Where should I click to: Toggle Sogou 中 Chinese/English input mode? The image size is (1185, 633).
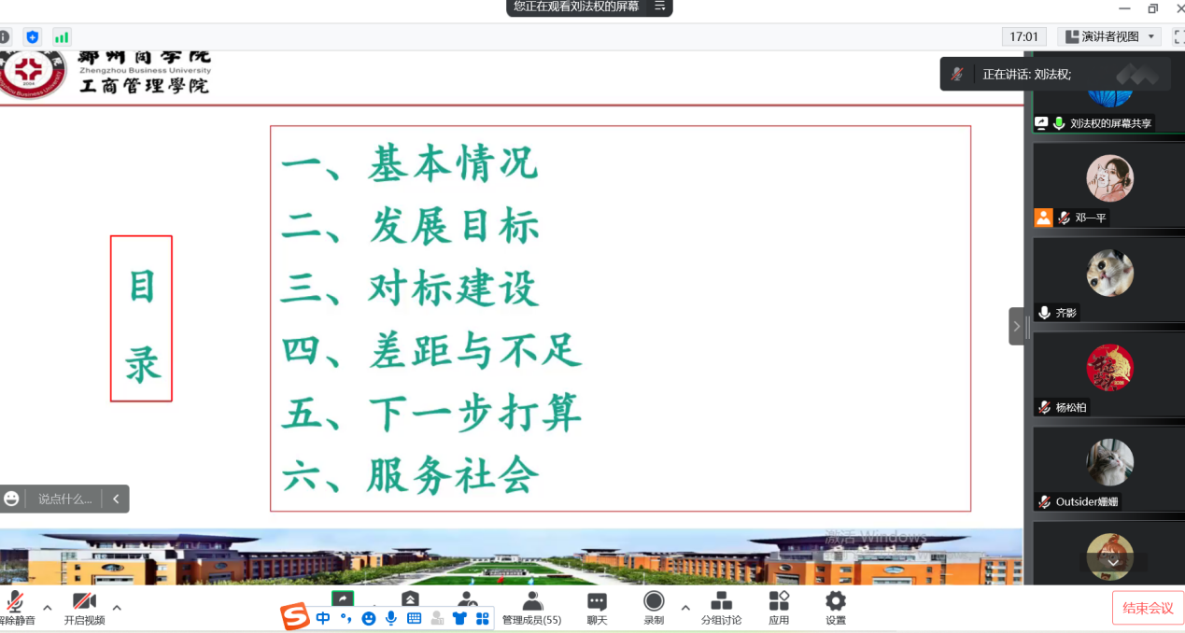(323, 618)
